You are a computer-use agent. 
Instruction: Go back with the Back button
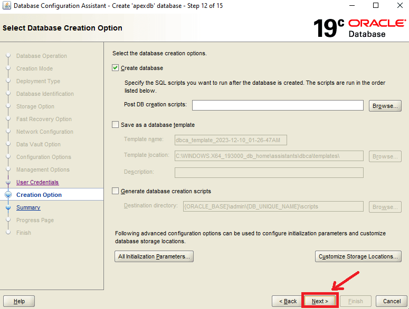click(x=287, y=301)
